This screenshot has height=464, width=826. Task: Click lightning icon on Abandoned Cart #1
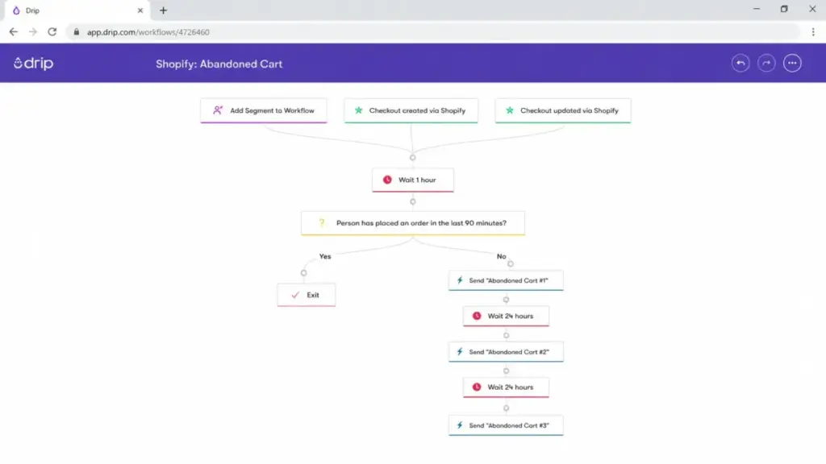pyautogui.click(x=460, y=280)
